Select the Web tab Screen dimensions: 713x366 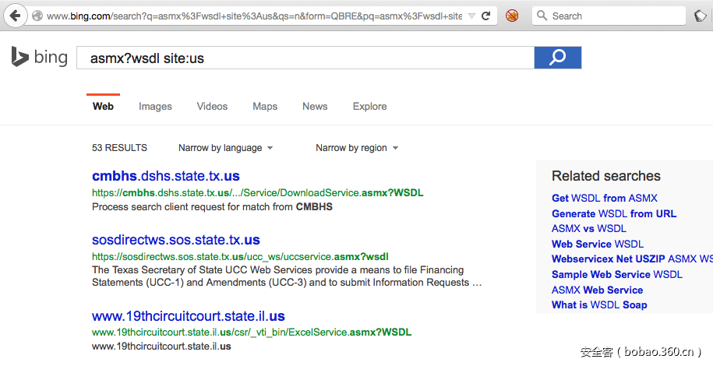(x=103, y=107)
